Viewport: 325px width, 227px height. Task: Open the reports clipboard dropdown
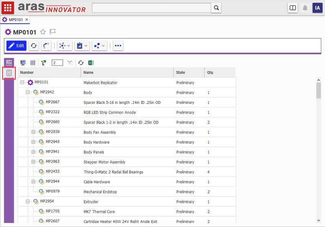(x=82, y=45)
